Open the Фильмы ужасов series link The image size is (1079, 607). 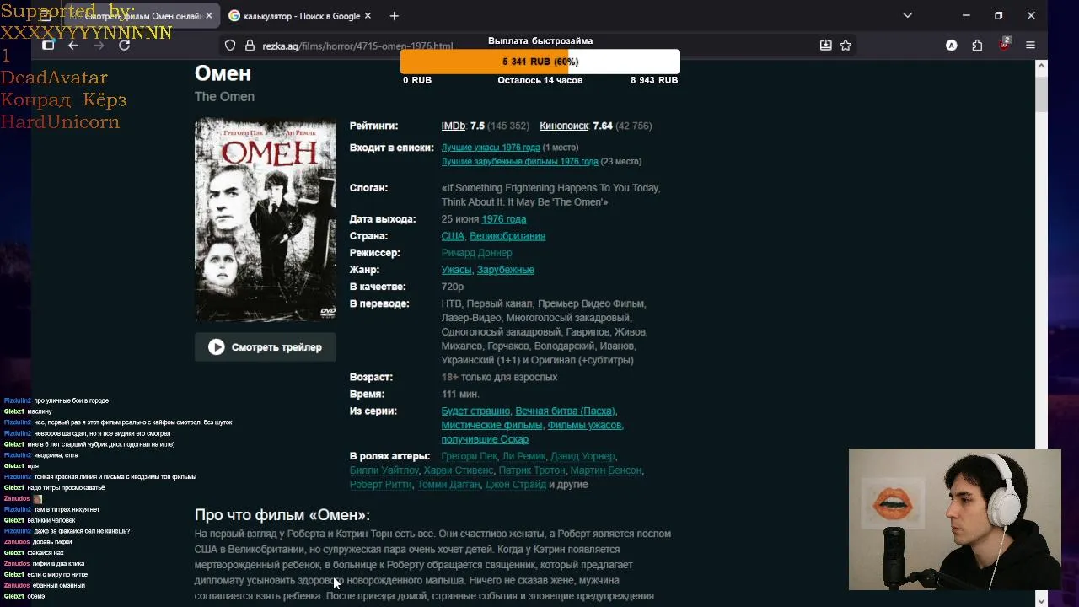click(584, 426)
